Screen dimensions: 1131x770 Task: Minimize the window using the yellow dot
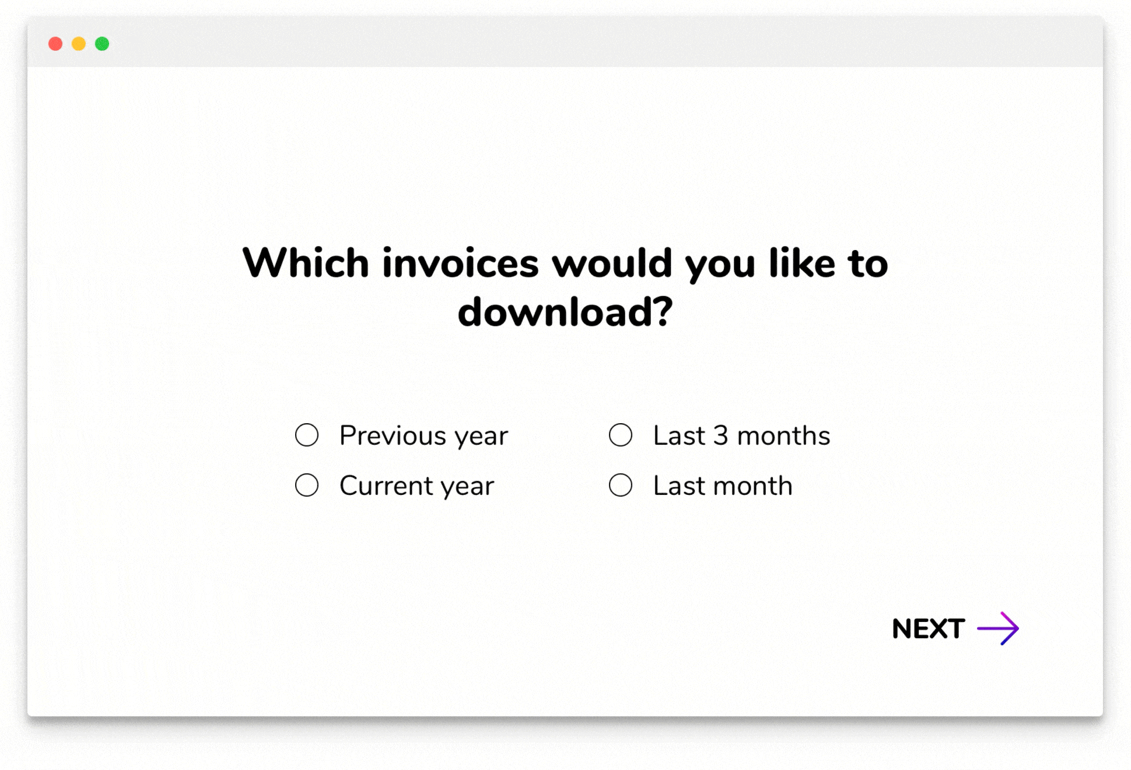click(x=79, y=44)
